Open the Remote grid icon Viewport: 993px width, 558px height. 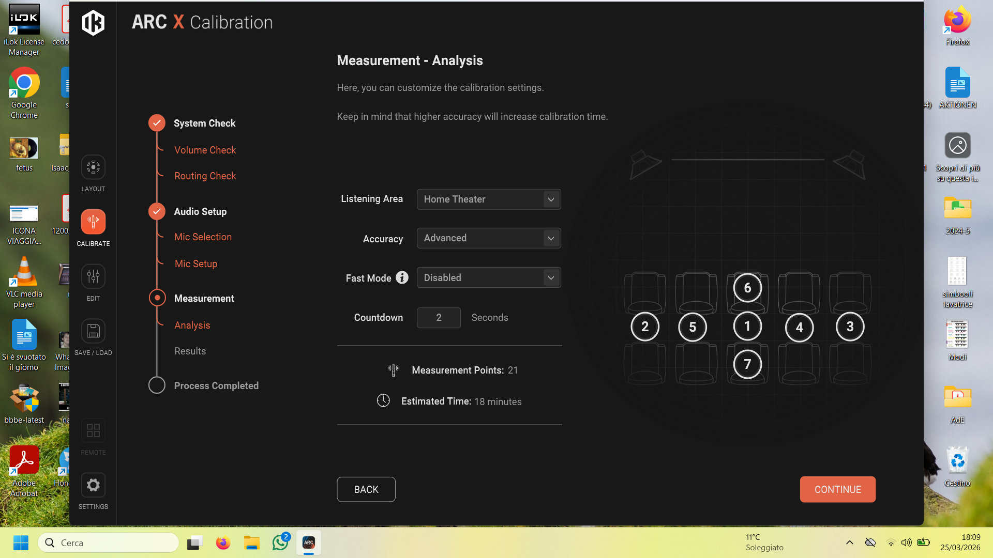(x=93, y=430)
